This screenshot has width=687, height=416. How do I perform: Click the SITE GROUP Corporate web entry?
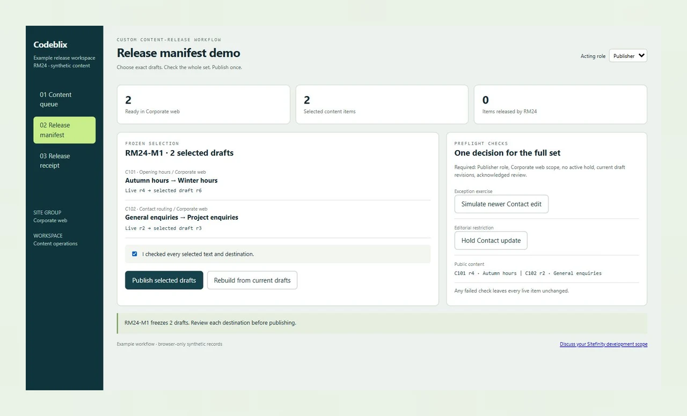point(50,217)
